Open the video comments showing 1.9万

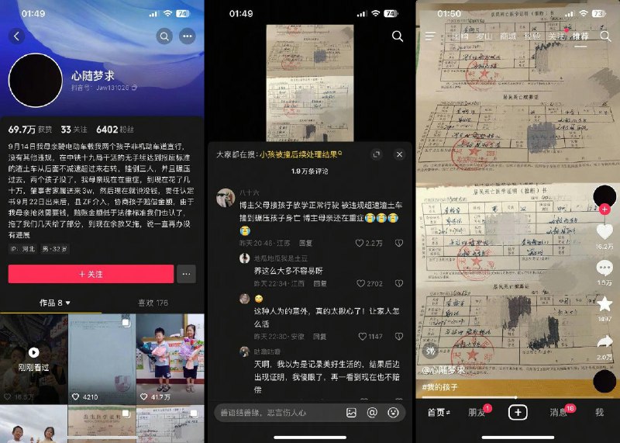604,268
